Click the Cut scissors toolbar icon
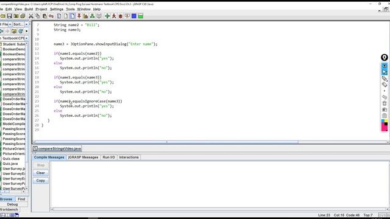 pyautogui.click(x=31, y=16)
